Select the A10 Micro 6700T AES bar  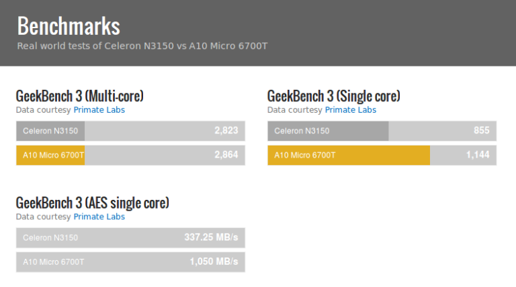pyautogui.click(x=130, y=262)
